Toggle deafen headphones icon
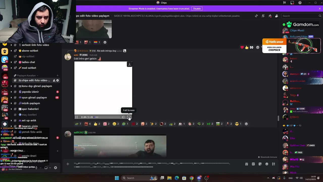 (46, 168)
